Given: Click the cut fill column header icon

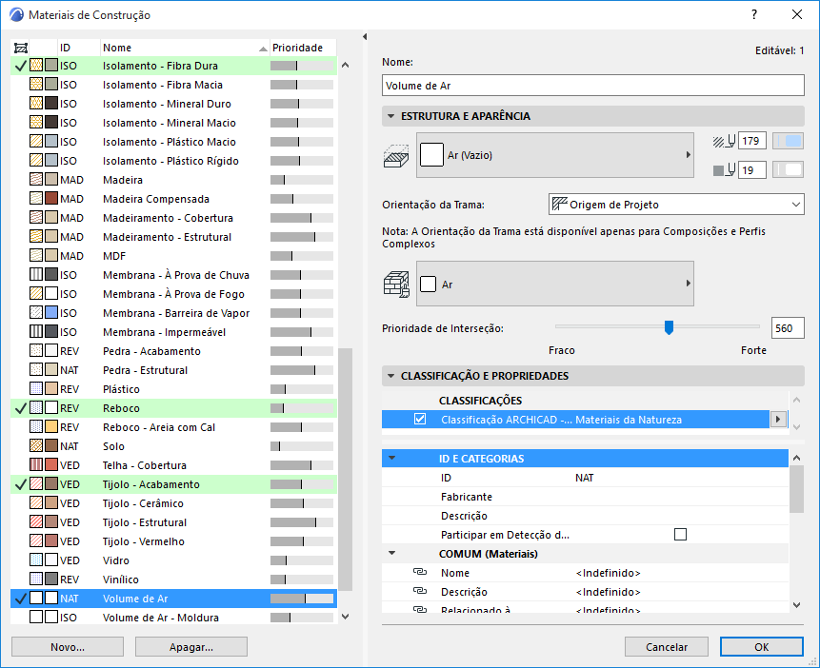Looking at the screenshot, I should click(20, 48).
